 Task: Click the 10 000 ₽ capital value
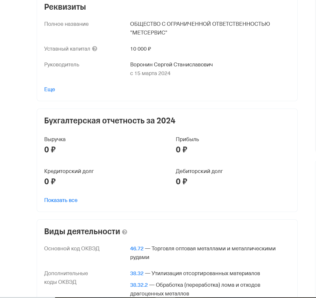[x=140, y=49]
